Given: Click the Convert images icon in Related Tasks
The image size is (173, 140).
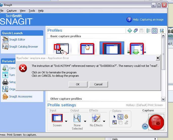Looking at the screenshot, I should click(x=5, y=68).
